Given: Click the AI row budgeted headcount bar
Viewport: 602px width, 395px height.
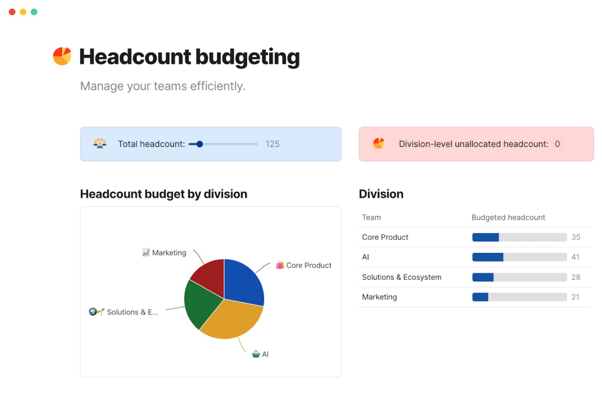Looking at the screenshot, I should [519, 257].
